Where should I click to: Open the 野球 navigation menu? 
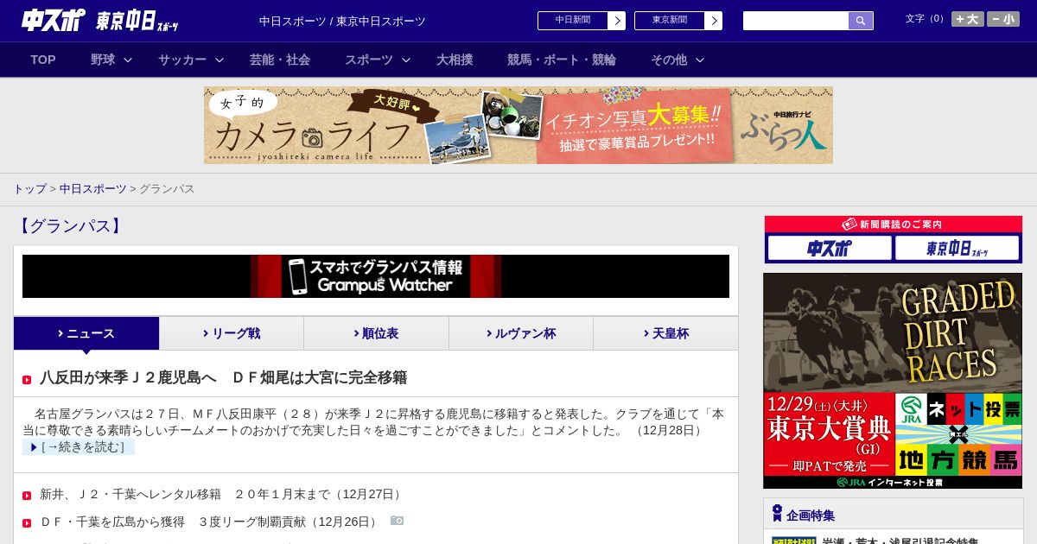103,60
